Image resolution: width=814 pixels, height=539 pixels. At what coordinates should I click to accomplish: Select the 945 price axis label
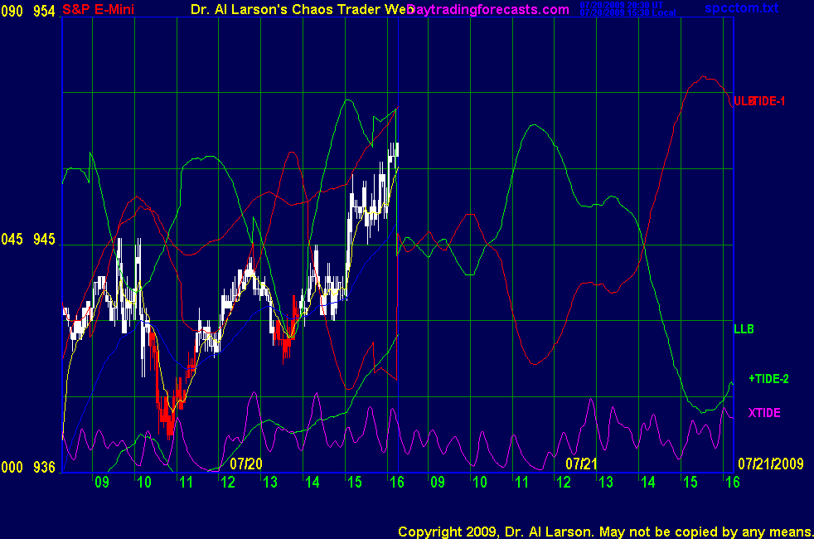click(44, 240)
